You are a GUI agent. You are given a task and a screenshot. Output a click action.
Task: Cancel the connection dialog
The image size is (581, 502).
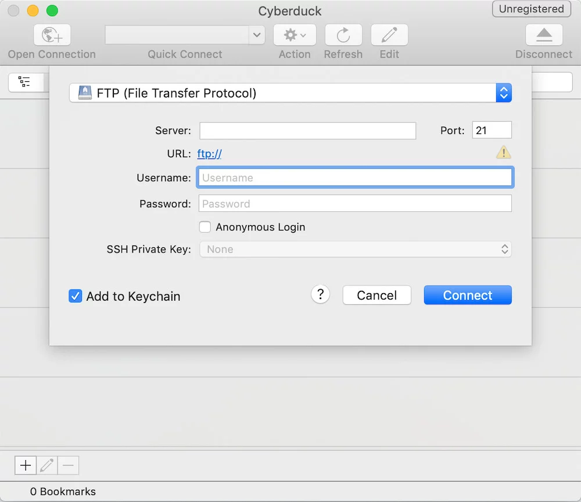pos(377,295)
